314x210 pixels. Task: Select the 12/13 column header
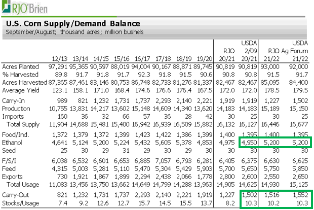(x=60, y=58)
